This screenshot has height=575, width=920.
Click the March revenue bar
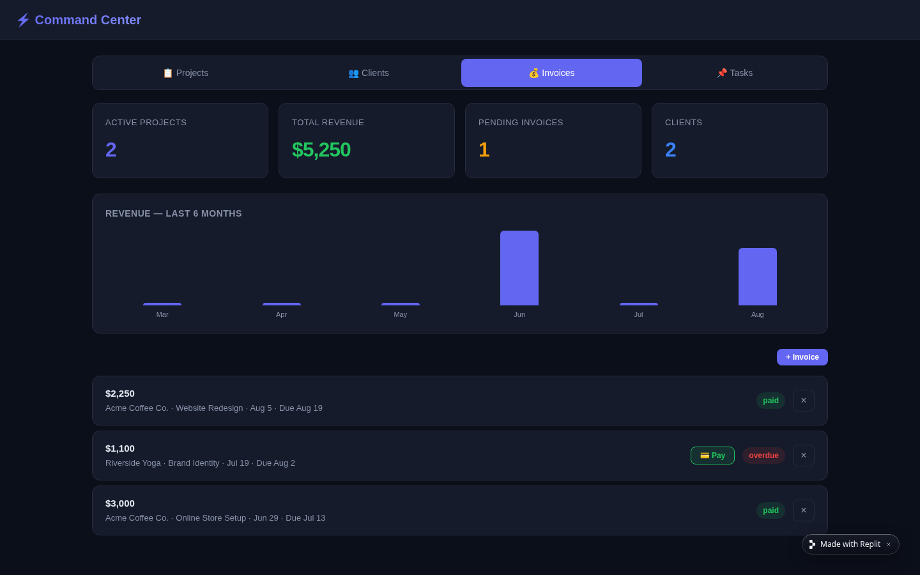[x=162, y=304]
